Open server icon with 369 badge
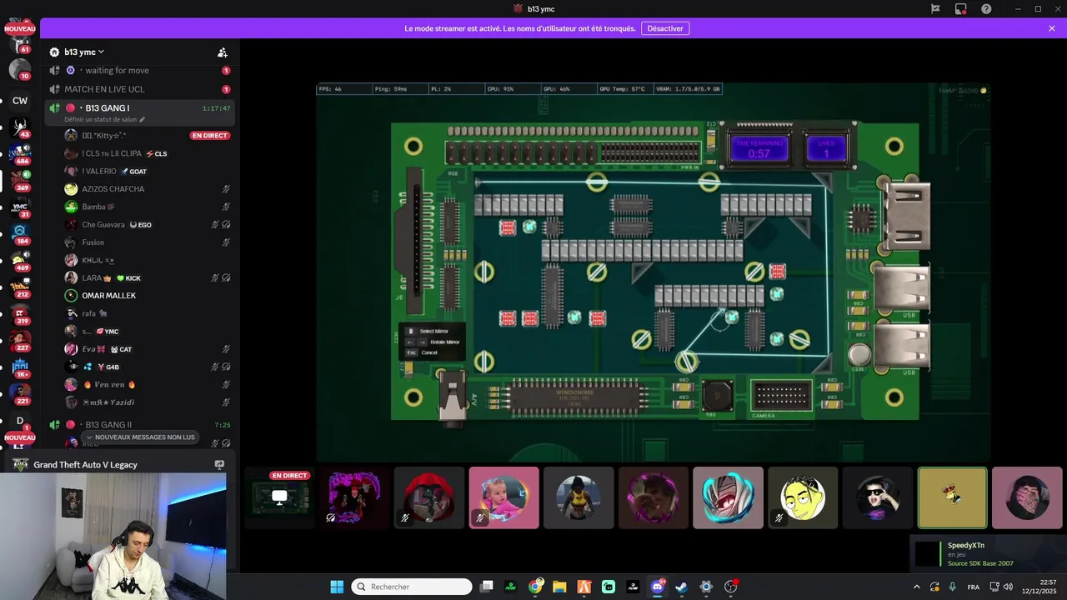Screen dimensions: 1067x600 [x=20, y=180]
